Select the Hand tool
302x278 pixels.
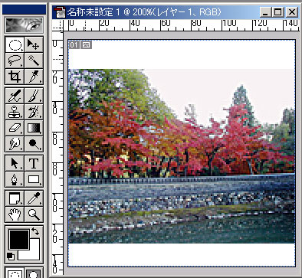pos(15,214)
